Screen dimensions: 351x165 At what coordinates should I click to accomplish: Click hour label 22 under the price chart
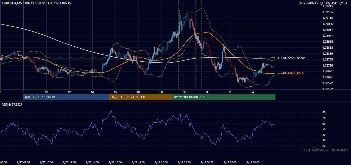(184, 92)
